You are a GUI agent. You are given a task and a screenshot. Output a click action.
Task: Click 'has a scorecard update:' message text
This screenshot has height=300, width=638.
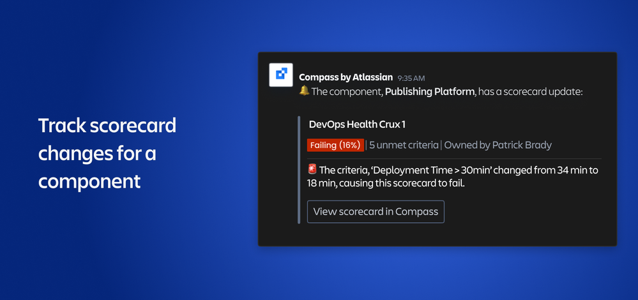[x=531, y=92]
